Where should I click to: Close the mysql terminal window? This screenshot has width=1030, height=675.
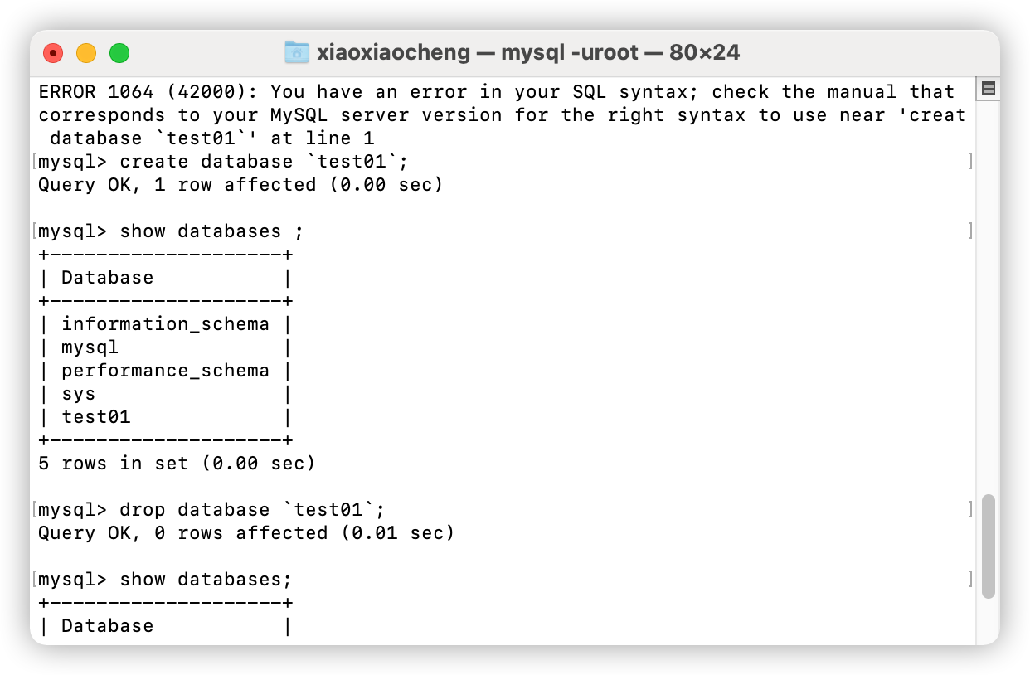coord(53,53)
